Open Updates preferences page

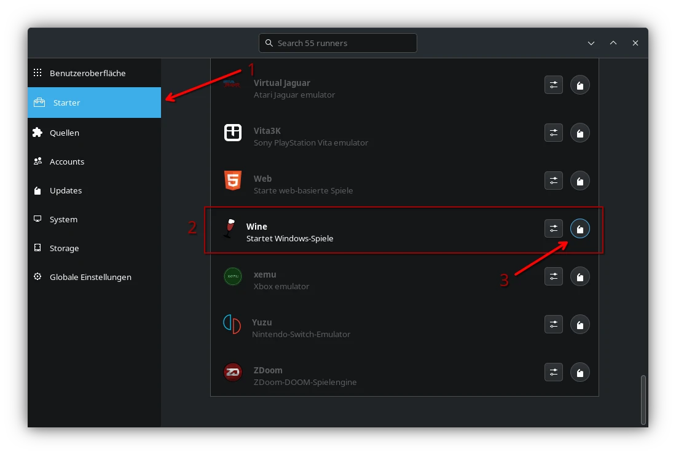point(66,190)
